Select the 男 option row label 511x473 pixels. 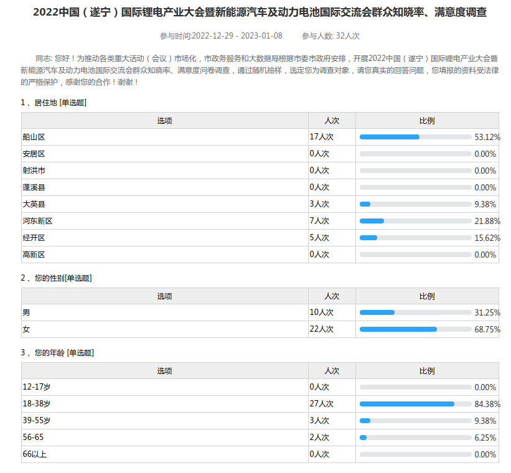(26, 312)
